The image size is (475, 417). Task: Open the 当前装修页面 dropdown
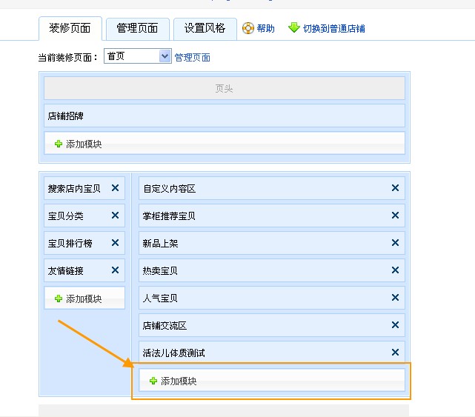(x=137, y=56)
